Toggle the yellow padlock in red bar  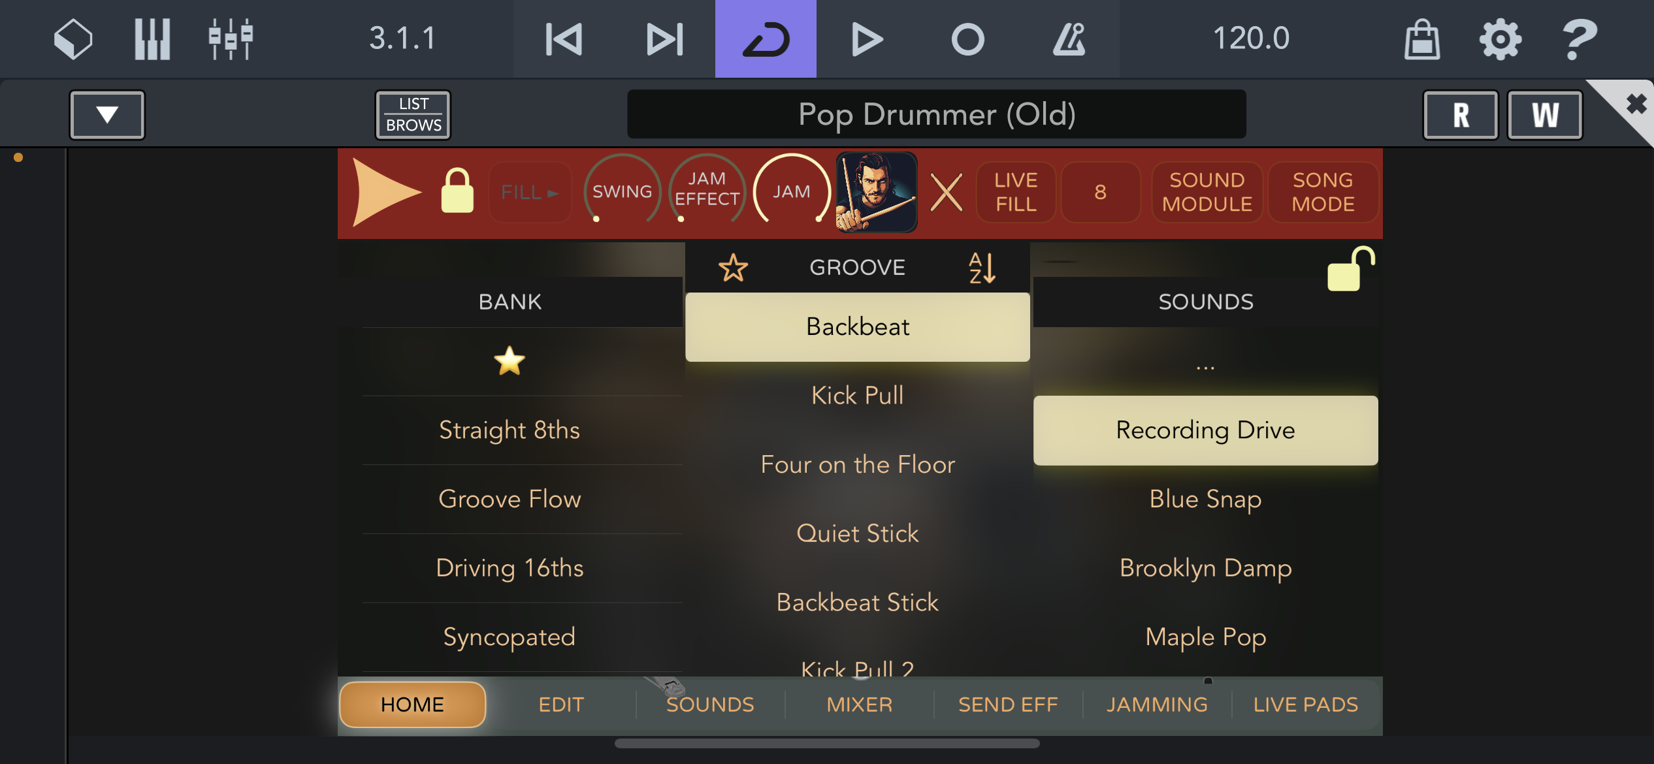click(x=457, y=191)
